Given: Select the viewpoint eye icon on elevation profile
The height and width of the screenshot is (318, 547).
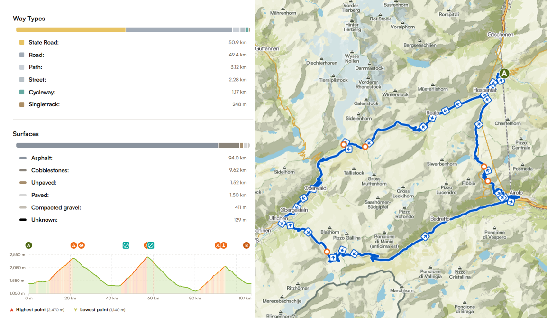Looking at the screenshot, I should pos(82,245).
